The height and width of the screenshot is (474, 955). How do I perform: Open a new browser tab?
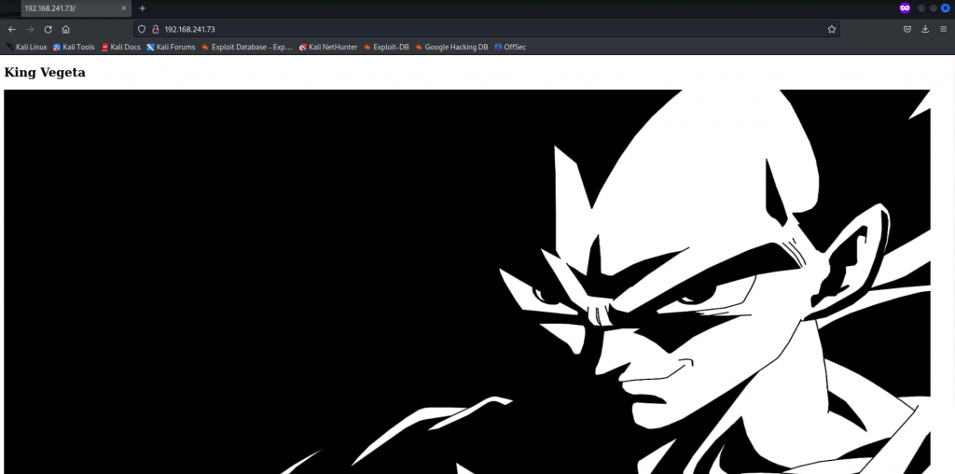click(143, 8)
